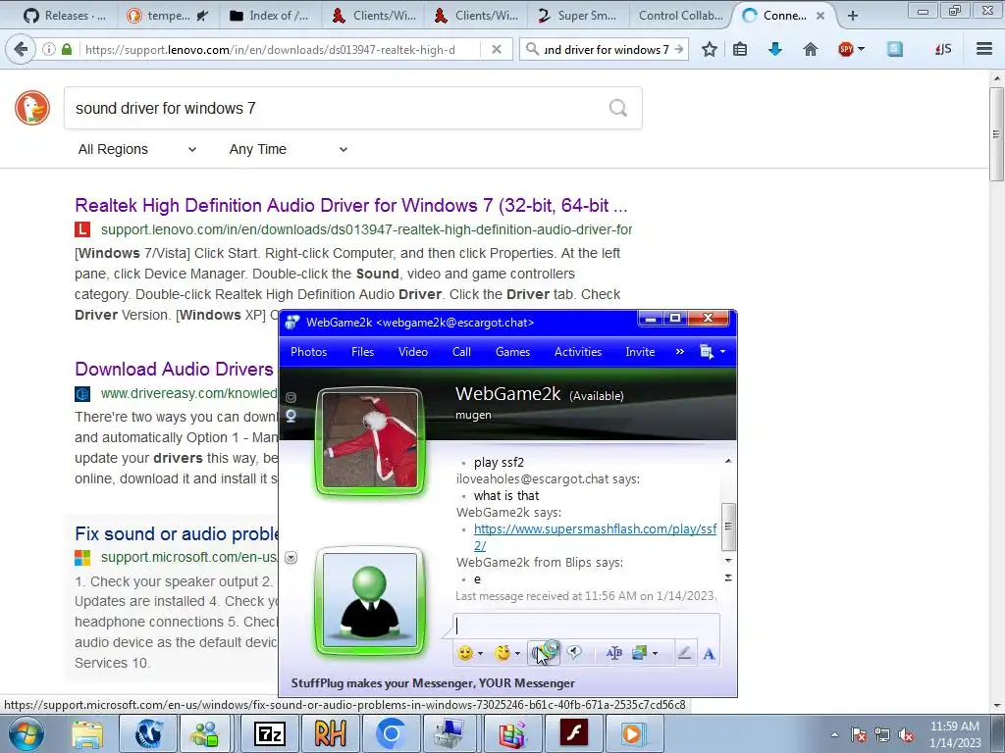1005x753 pixels.
Task: Collapse contact's display picture with arrow toggle
Action: click(x=291, y=397)
